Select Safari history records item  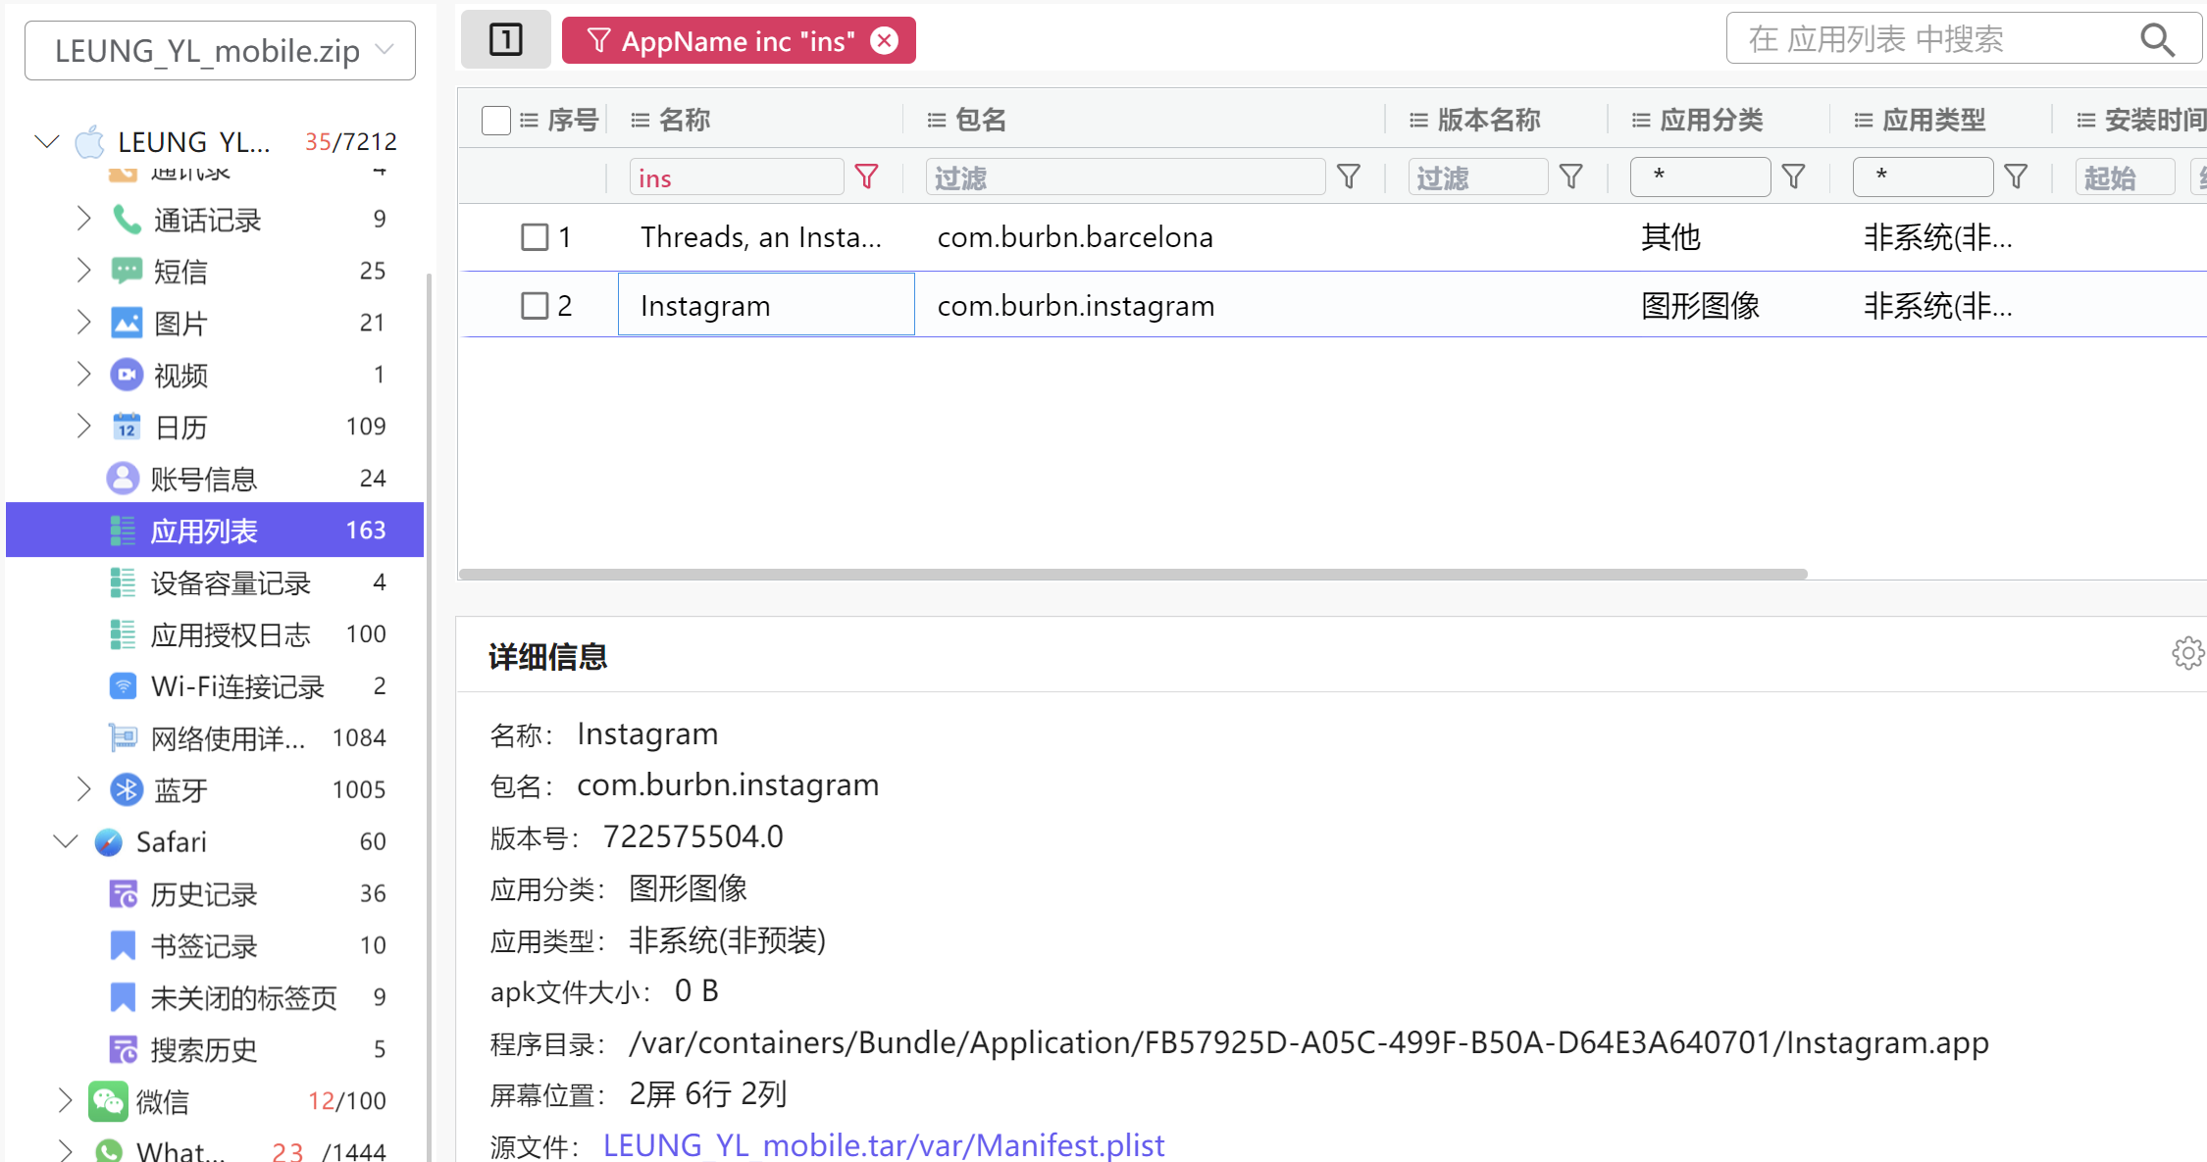coord(203,893)
